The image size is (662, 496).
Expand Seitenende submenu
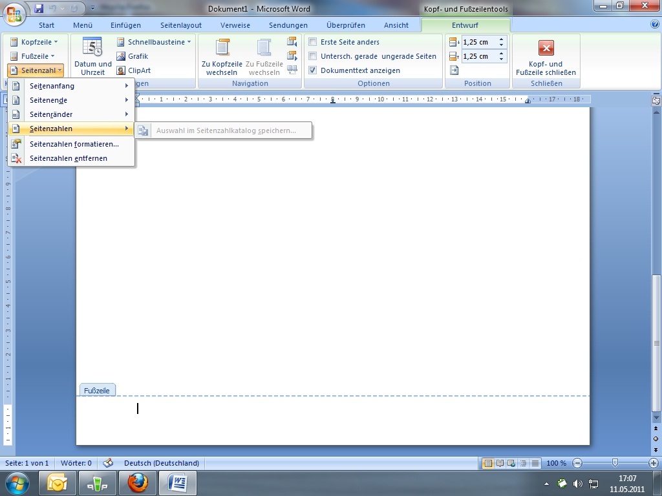pyautogui.click(x=71, y=100)
